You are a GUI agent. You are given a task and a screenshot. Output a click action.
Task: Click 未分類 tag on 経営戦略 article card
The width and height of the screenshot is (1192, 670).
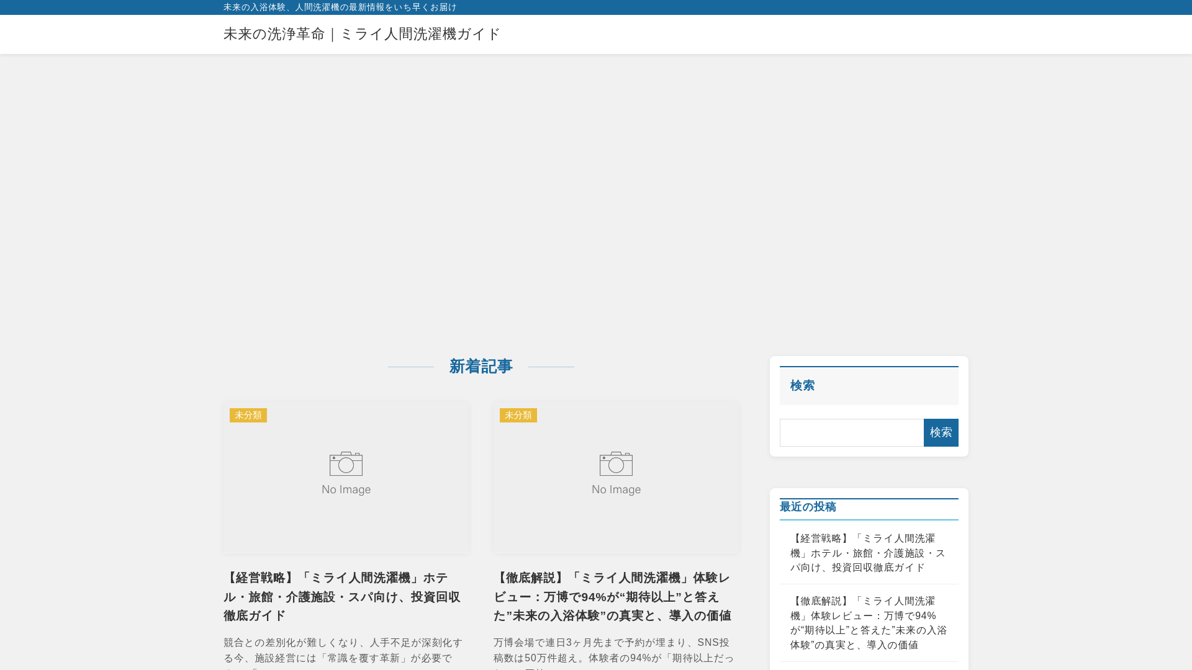(x=248, y=415)
